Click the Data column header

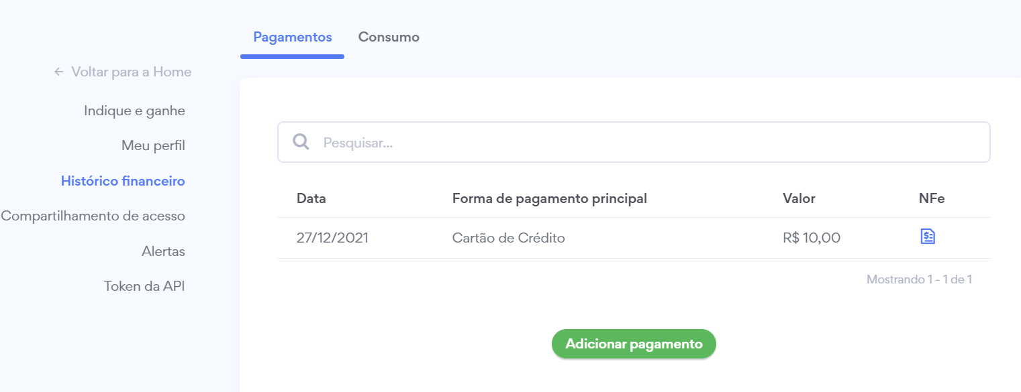(311, 198)
